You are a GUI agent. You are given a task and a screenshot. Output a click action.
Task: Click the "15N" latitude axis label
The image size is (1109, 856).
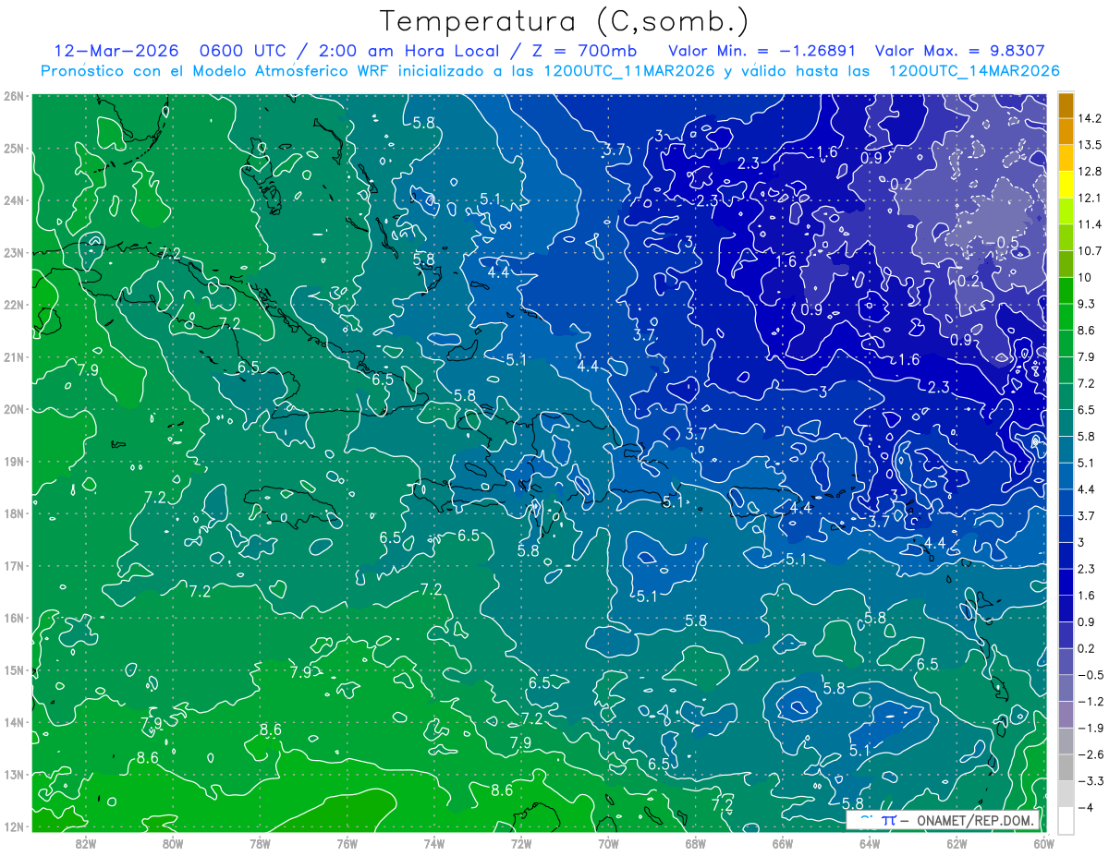point(14,669)
